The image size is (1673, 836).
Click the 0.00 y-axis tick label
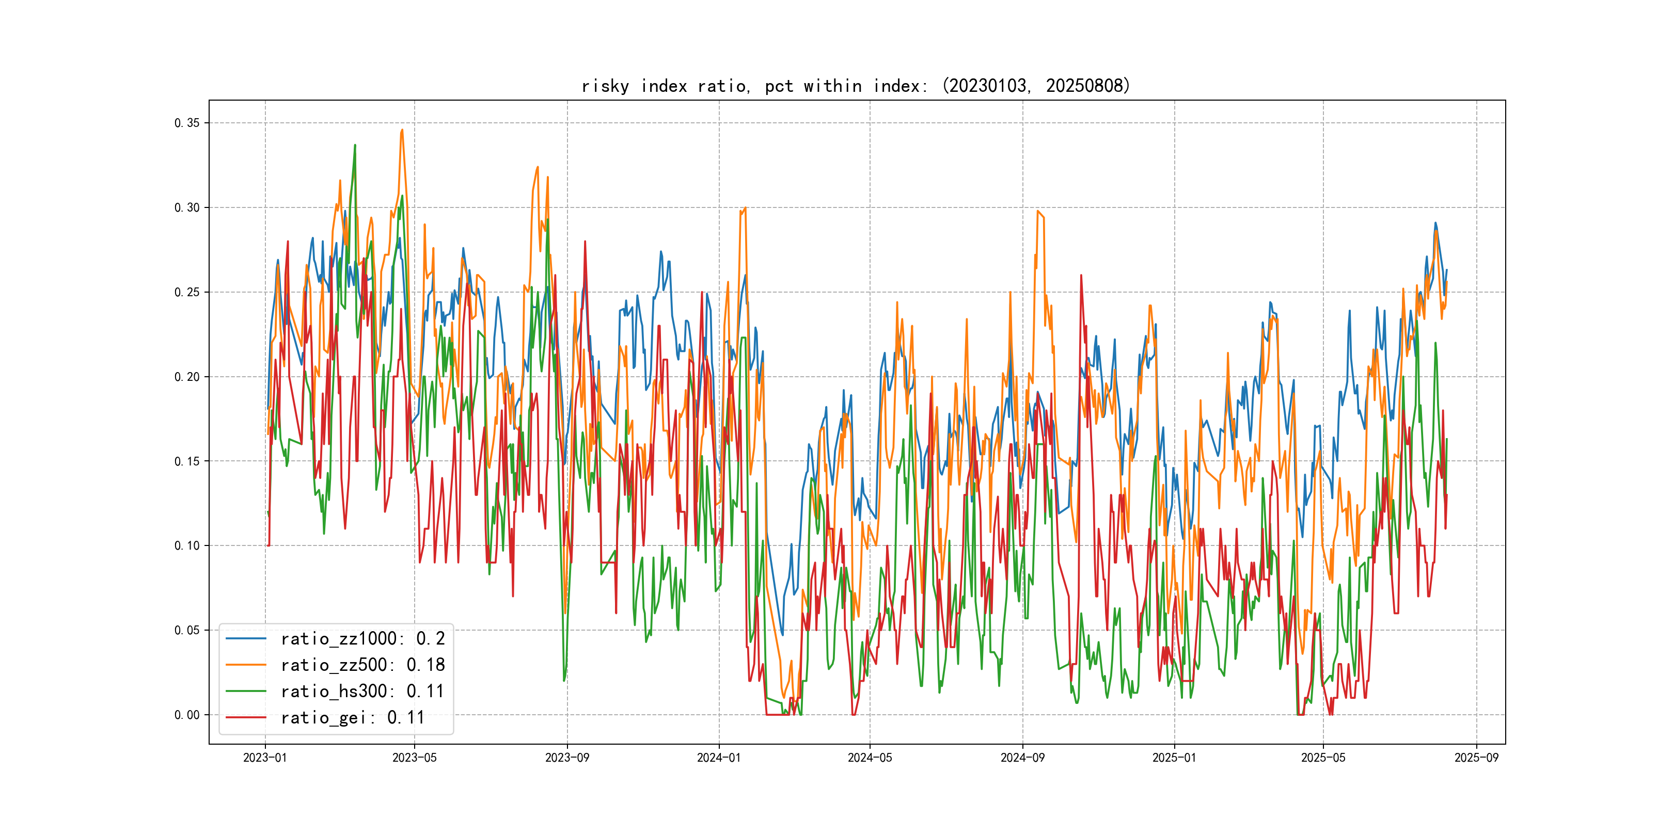[187, 715]
